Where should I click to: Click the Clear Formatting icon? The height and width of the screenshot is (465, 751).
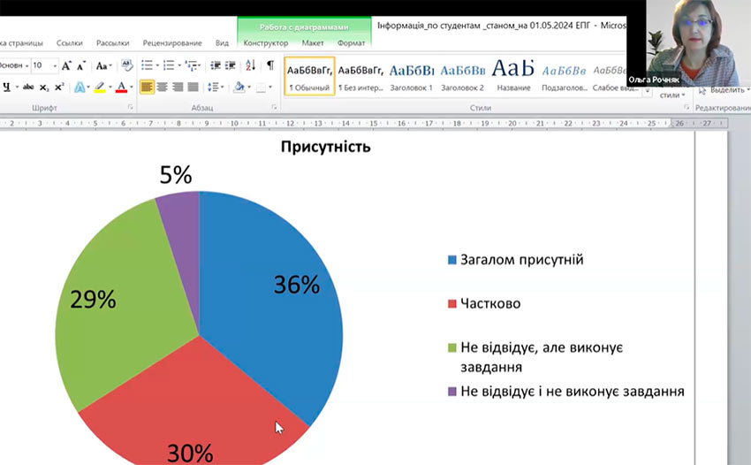pyautogui.click(x=126, y=65)
